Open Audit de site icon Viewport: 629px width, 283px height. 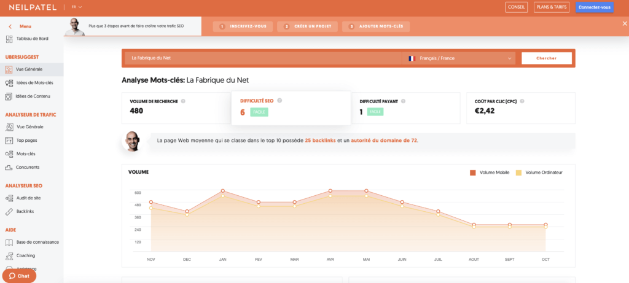point(9,198)
